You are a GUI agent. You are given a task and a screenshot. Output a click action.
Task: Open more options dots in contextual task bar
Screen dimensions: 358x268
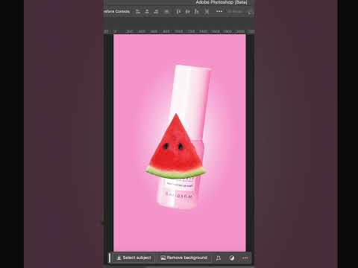pyautogui.click(x=245, y=258)
